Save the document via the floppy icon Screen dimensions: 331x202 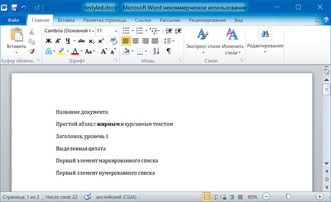14,8
